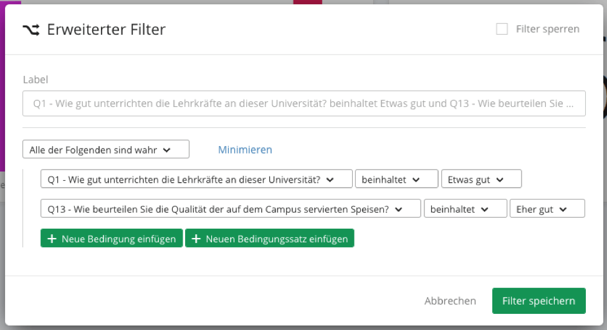Click the plus icon on Neue Bedingung einfügen
This screenshot has width=607, height=330.
(52, 239)
